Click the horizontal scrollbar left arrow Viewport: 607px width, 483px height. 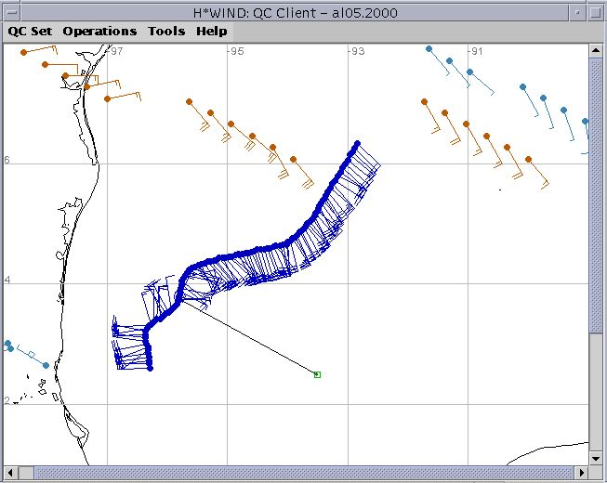8,474
